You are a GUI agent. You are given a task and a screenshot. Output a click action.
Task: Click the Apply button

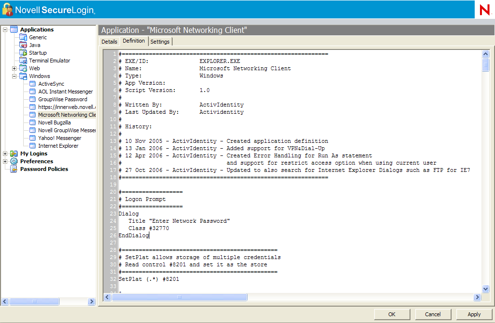474,314
